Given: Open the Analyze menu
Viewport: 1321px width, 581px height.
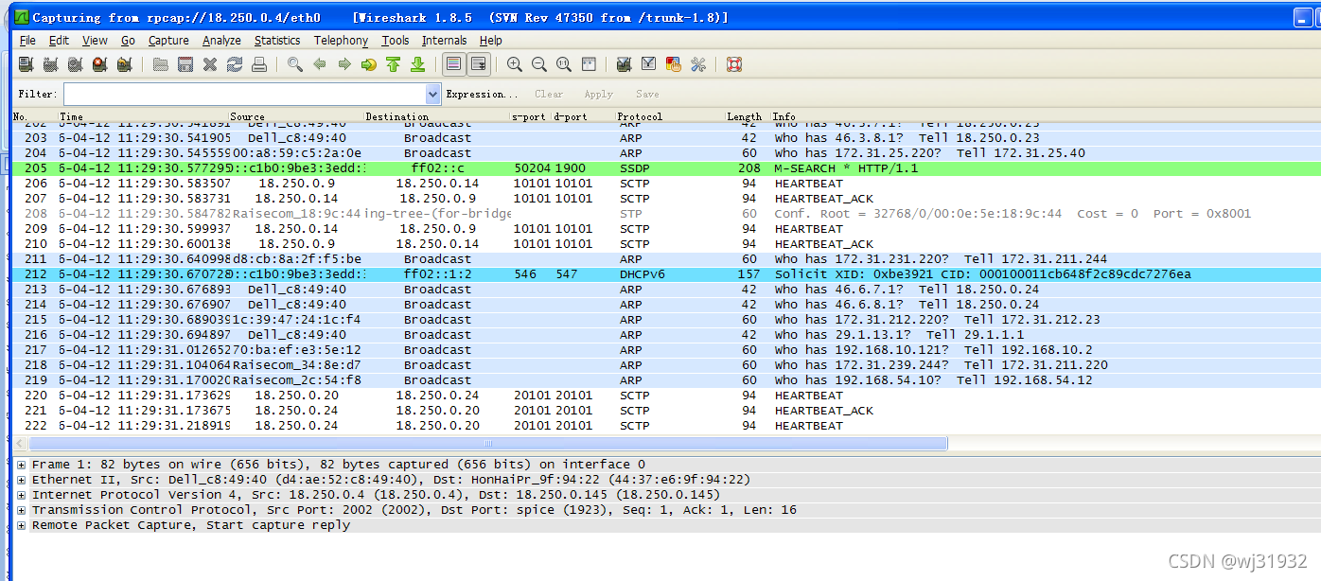Looking at the screenshot, I should tap(221, 41).
